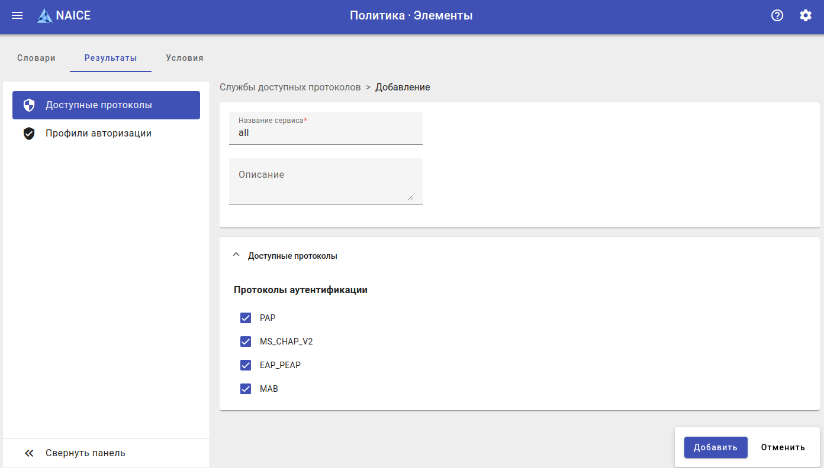Collapse the Доступные протоколы section chevron
Viewport: 824px width, 468px height.
point(236,255)
